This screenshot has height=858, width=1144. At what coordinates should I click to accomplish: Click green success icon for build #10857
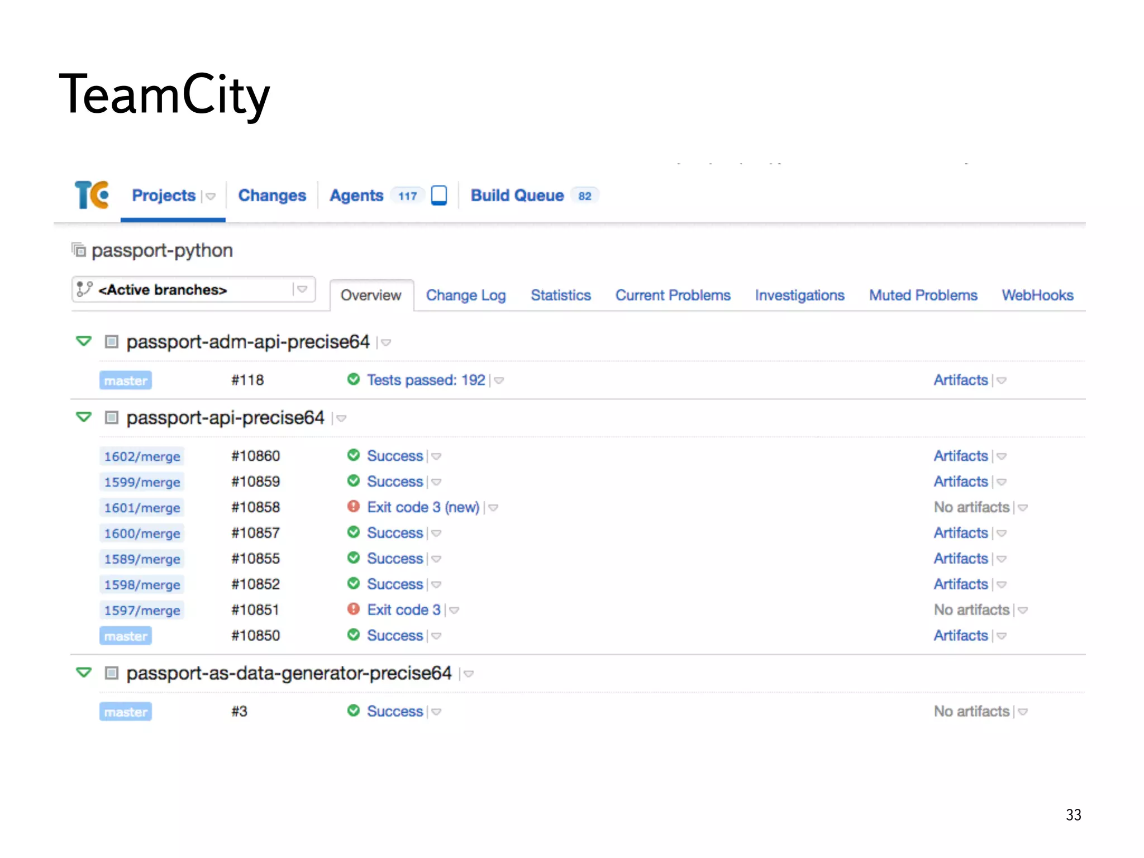(354, 532)
